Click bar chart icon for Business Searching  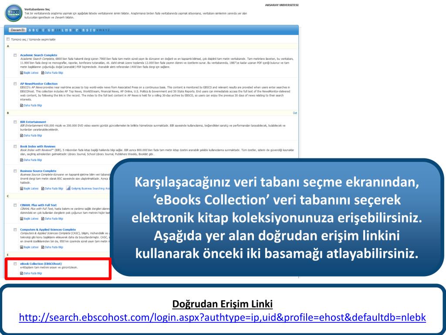pyautogui.click(x=68, y=188)
